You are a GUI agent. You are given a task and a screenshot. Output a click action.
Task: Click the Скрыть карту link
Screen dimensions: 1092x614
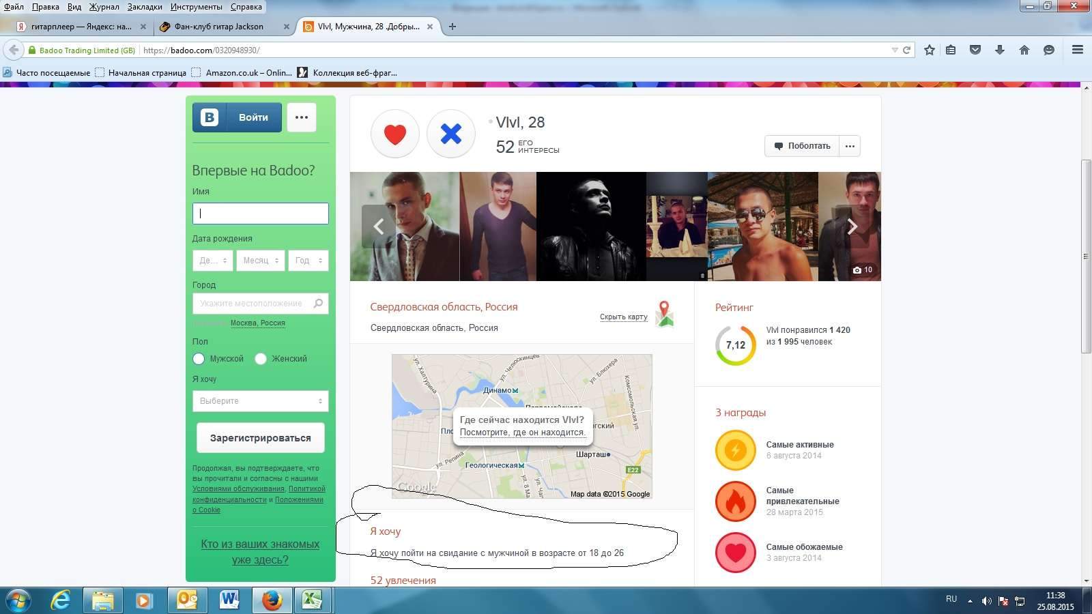(623, 317)
